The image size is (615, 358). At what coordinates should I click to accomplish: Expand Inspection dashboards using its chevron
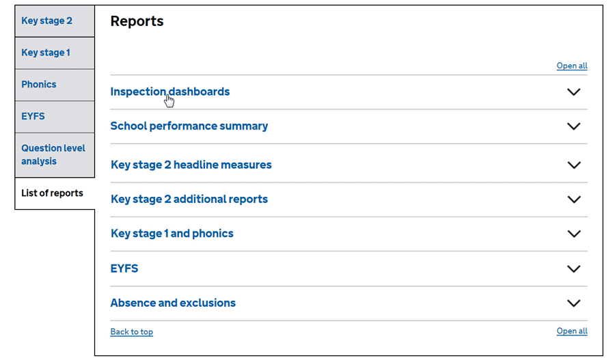pos(573,92)
